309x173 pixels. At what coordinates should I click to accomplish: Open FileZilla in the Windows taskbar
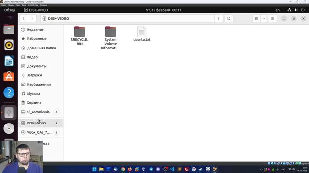(x=186, y=169)
